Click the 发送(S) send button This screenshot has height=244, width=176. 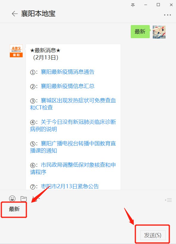point(153,235)
